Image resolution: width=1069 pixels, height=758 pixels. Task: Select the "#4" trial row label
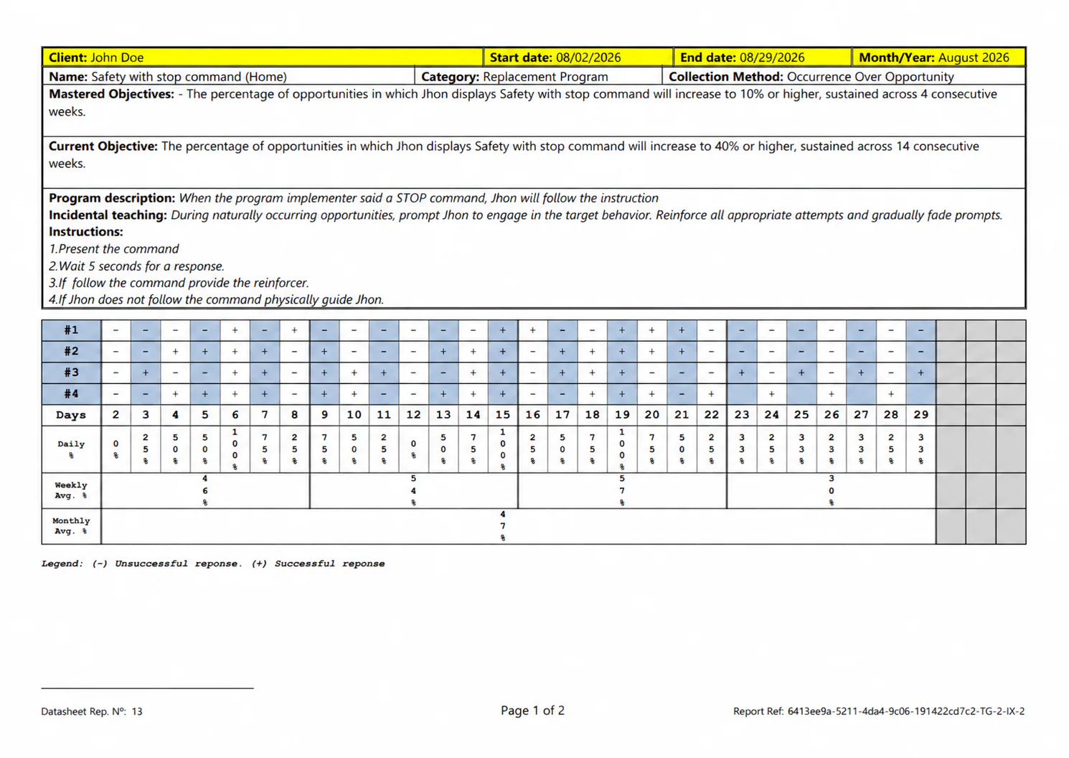(71, 394)
